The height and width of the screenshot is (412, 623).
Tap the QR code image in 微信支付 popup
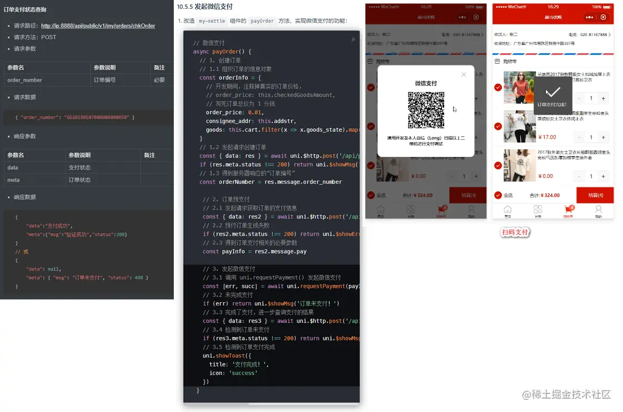pos(426,110)
